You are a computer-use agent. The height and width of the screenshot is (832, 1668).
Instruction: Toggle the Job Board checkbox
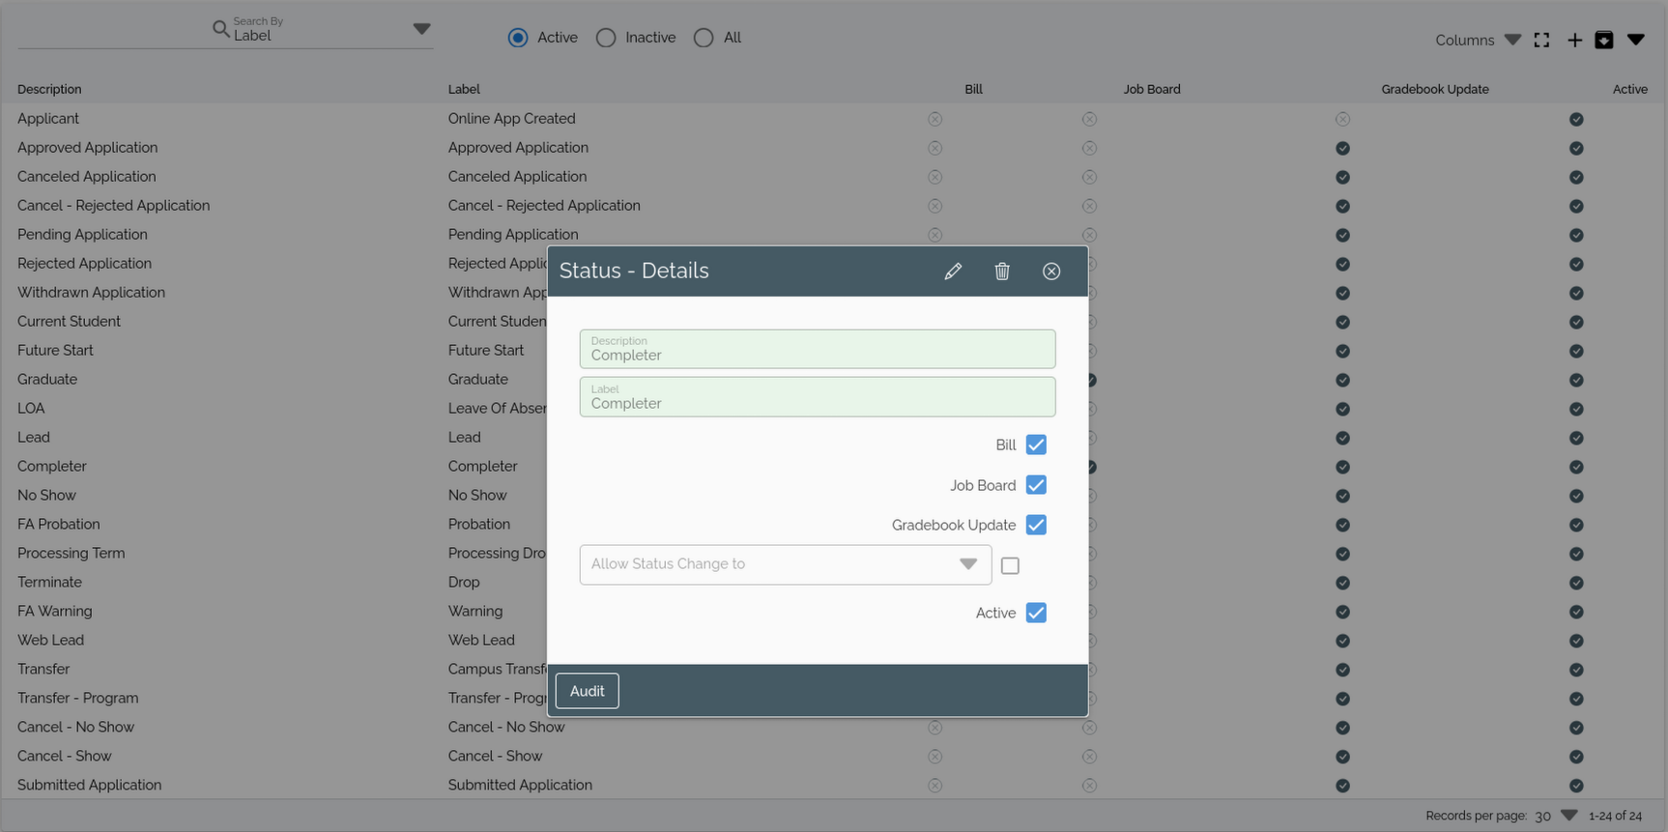1036,485
